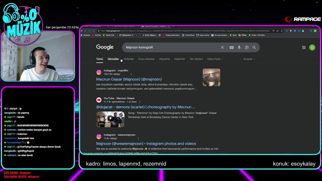This screenshot has width=322, height=181.
Task: Switch to the Videolar tab
Action: pos(129,59)
